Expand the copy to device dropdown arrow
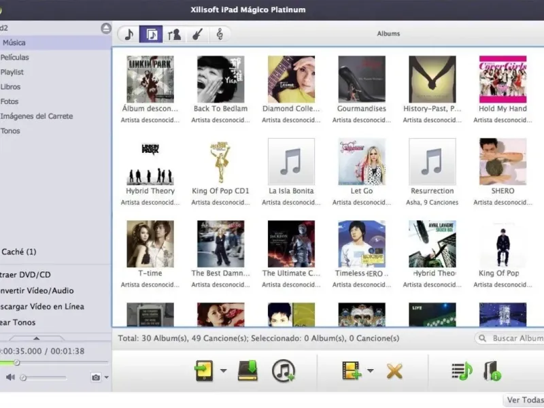Viewport: 544px width, 408px height. (x=223, y=371)
